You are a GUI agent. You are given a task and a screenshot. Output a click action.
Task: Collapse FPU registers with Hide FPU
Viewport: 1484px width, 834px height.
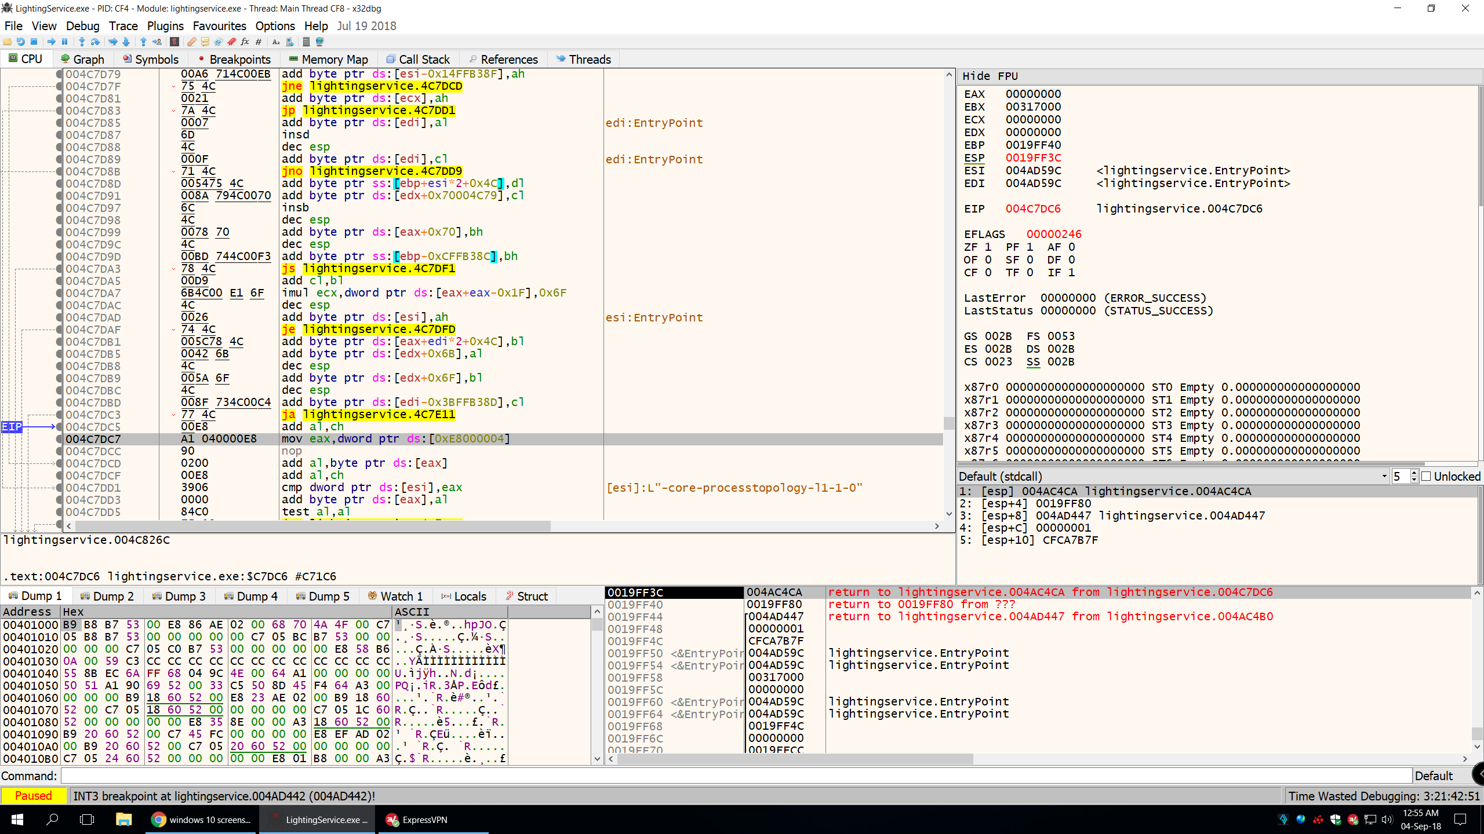click(x=987, y=76)
